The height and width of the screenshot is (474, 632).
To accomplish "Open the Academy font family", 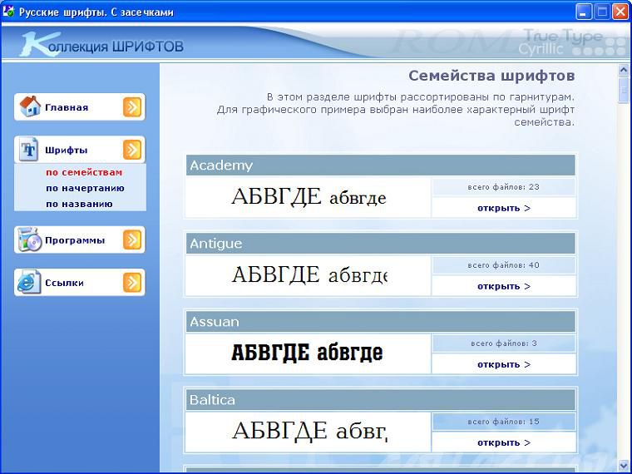I will point(503,208).
